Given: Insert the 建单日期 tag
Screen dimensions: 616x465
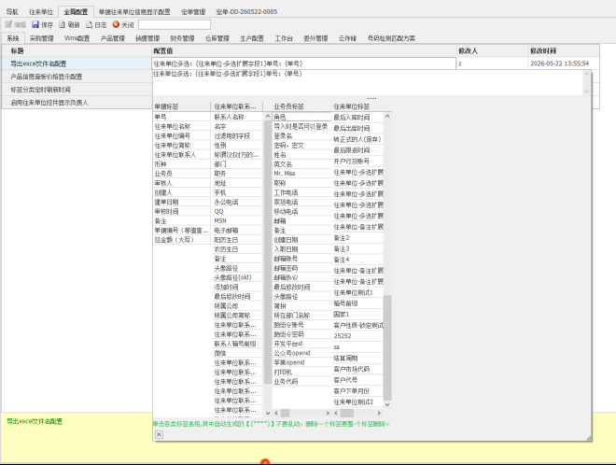Looking at the screenshot, I should pos(181,202).
